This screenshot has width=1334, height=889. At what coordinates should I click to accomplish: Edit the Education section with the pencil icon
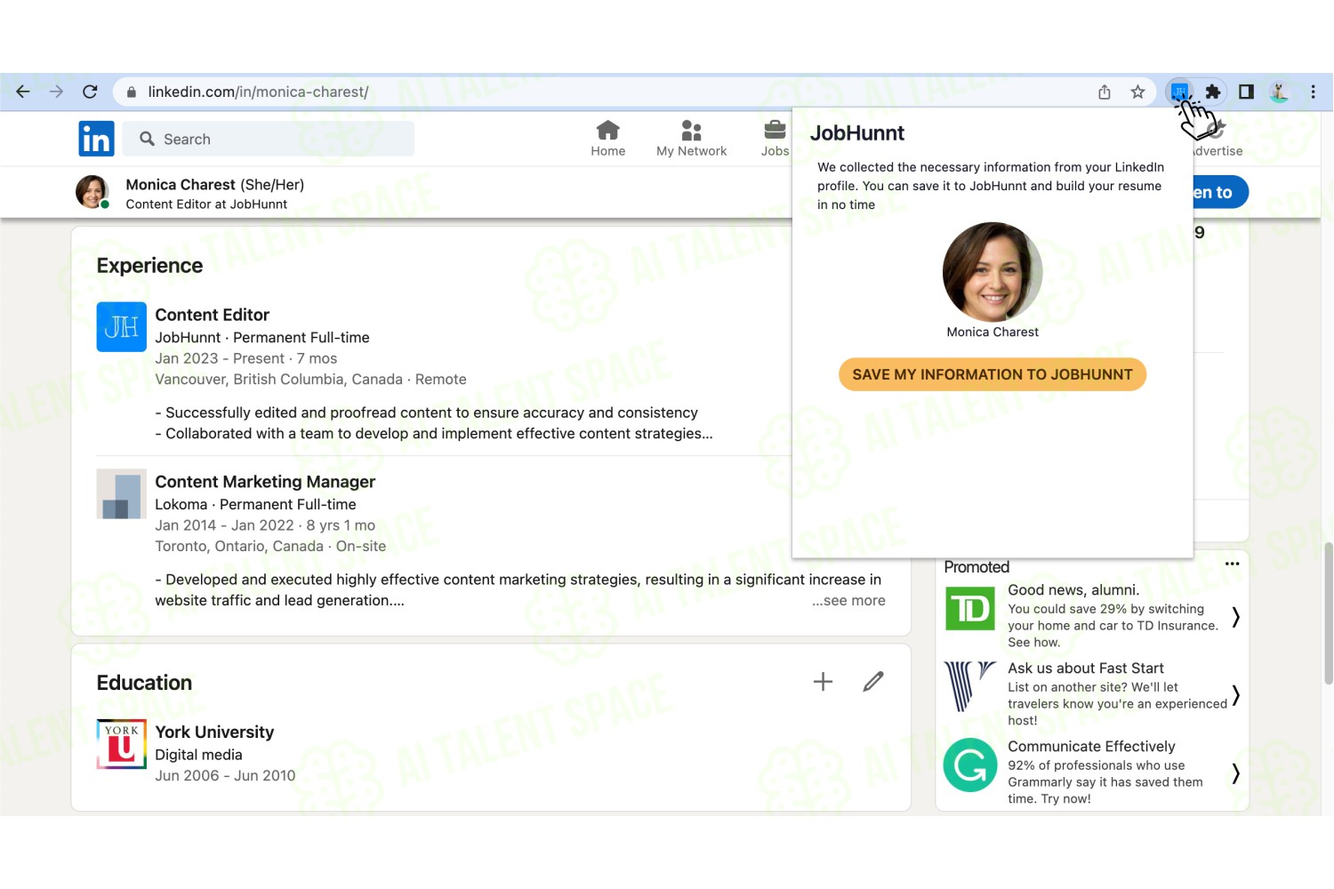coord(873,682)
